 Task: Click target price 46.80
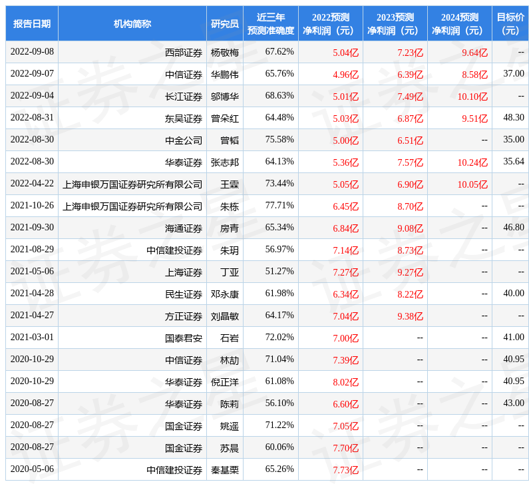coord(514,227)
